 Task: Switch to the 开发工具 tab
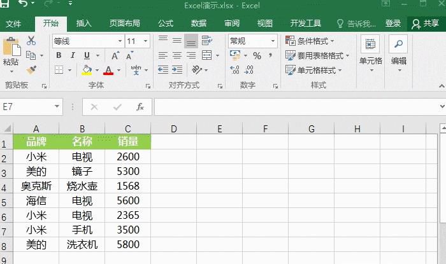[305, 24]
